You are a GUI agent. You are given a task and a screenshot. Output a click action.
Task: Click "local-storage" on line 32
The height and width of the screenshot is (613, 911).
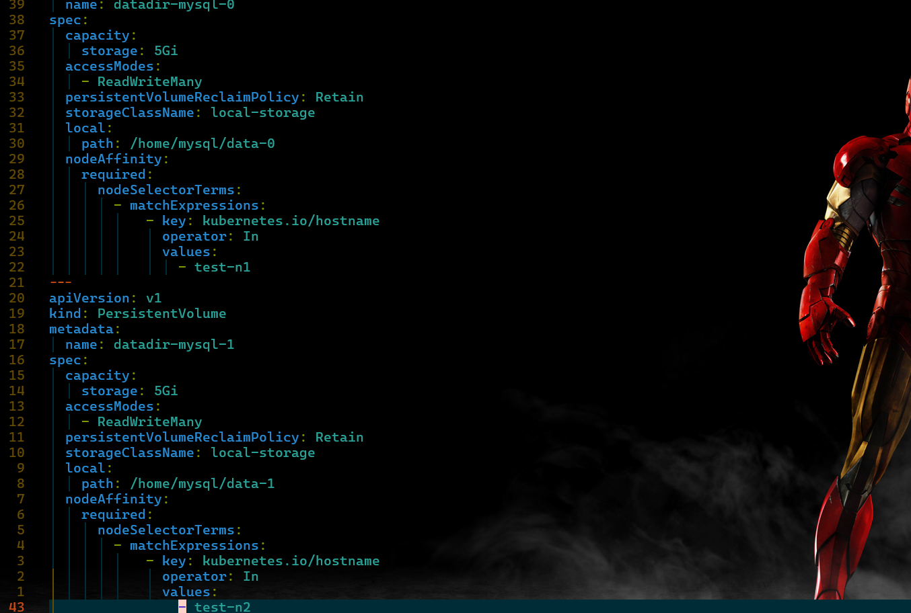coord(263,112)
